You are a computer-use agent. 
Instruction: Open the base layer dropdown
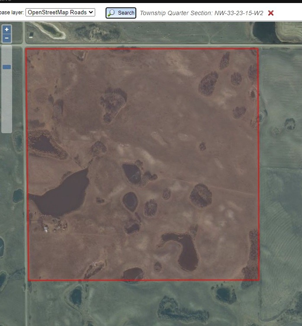pos(60,13)
